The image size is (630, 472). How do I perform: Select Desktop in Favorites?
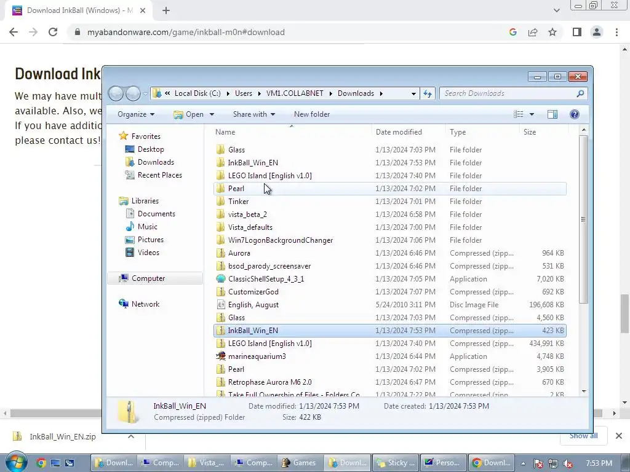tap(151, 149)
